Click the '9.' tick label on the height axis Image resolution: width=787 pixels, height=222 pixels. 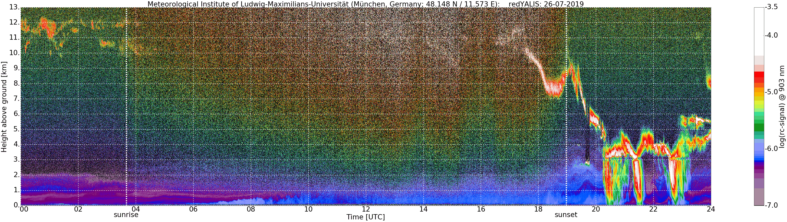pyautogui.click(x=16, y=68)
